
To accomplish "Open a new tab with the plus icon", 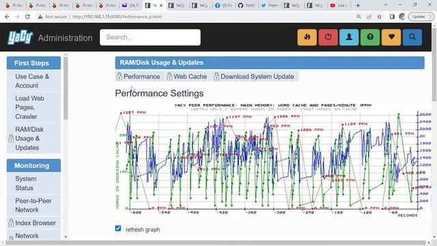I will 358,5.
